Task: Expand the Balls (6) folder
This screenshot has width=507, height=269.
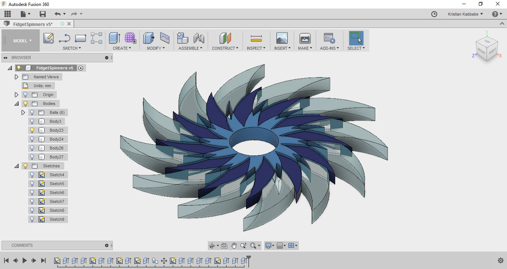Action: (23, 112)
